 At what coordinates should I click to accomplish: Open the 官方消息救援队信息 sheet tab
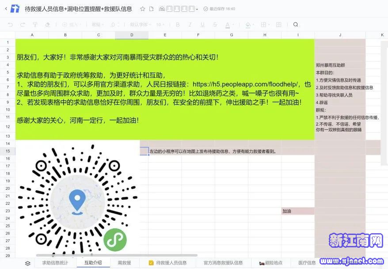[223, 263]
